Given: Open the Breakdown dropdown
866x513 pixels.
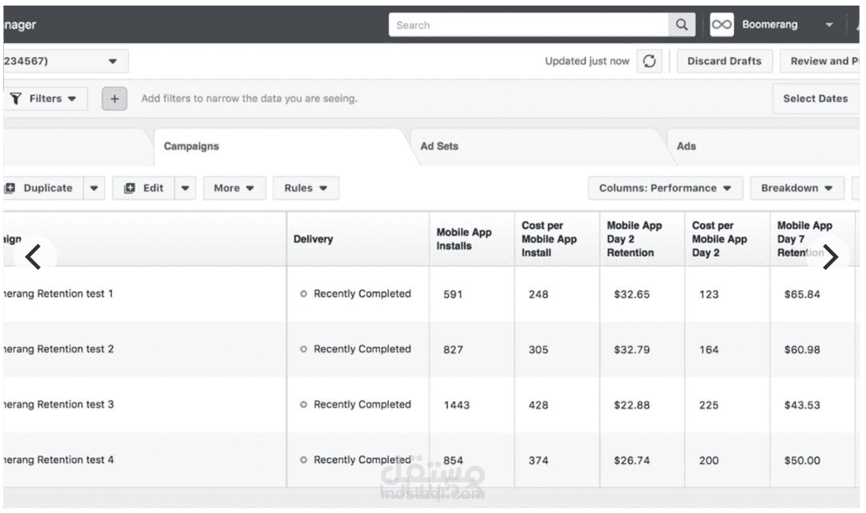Looking at the screenshot, I should (797, 188).
